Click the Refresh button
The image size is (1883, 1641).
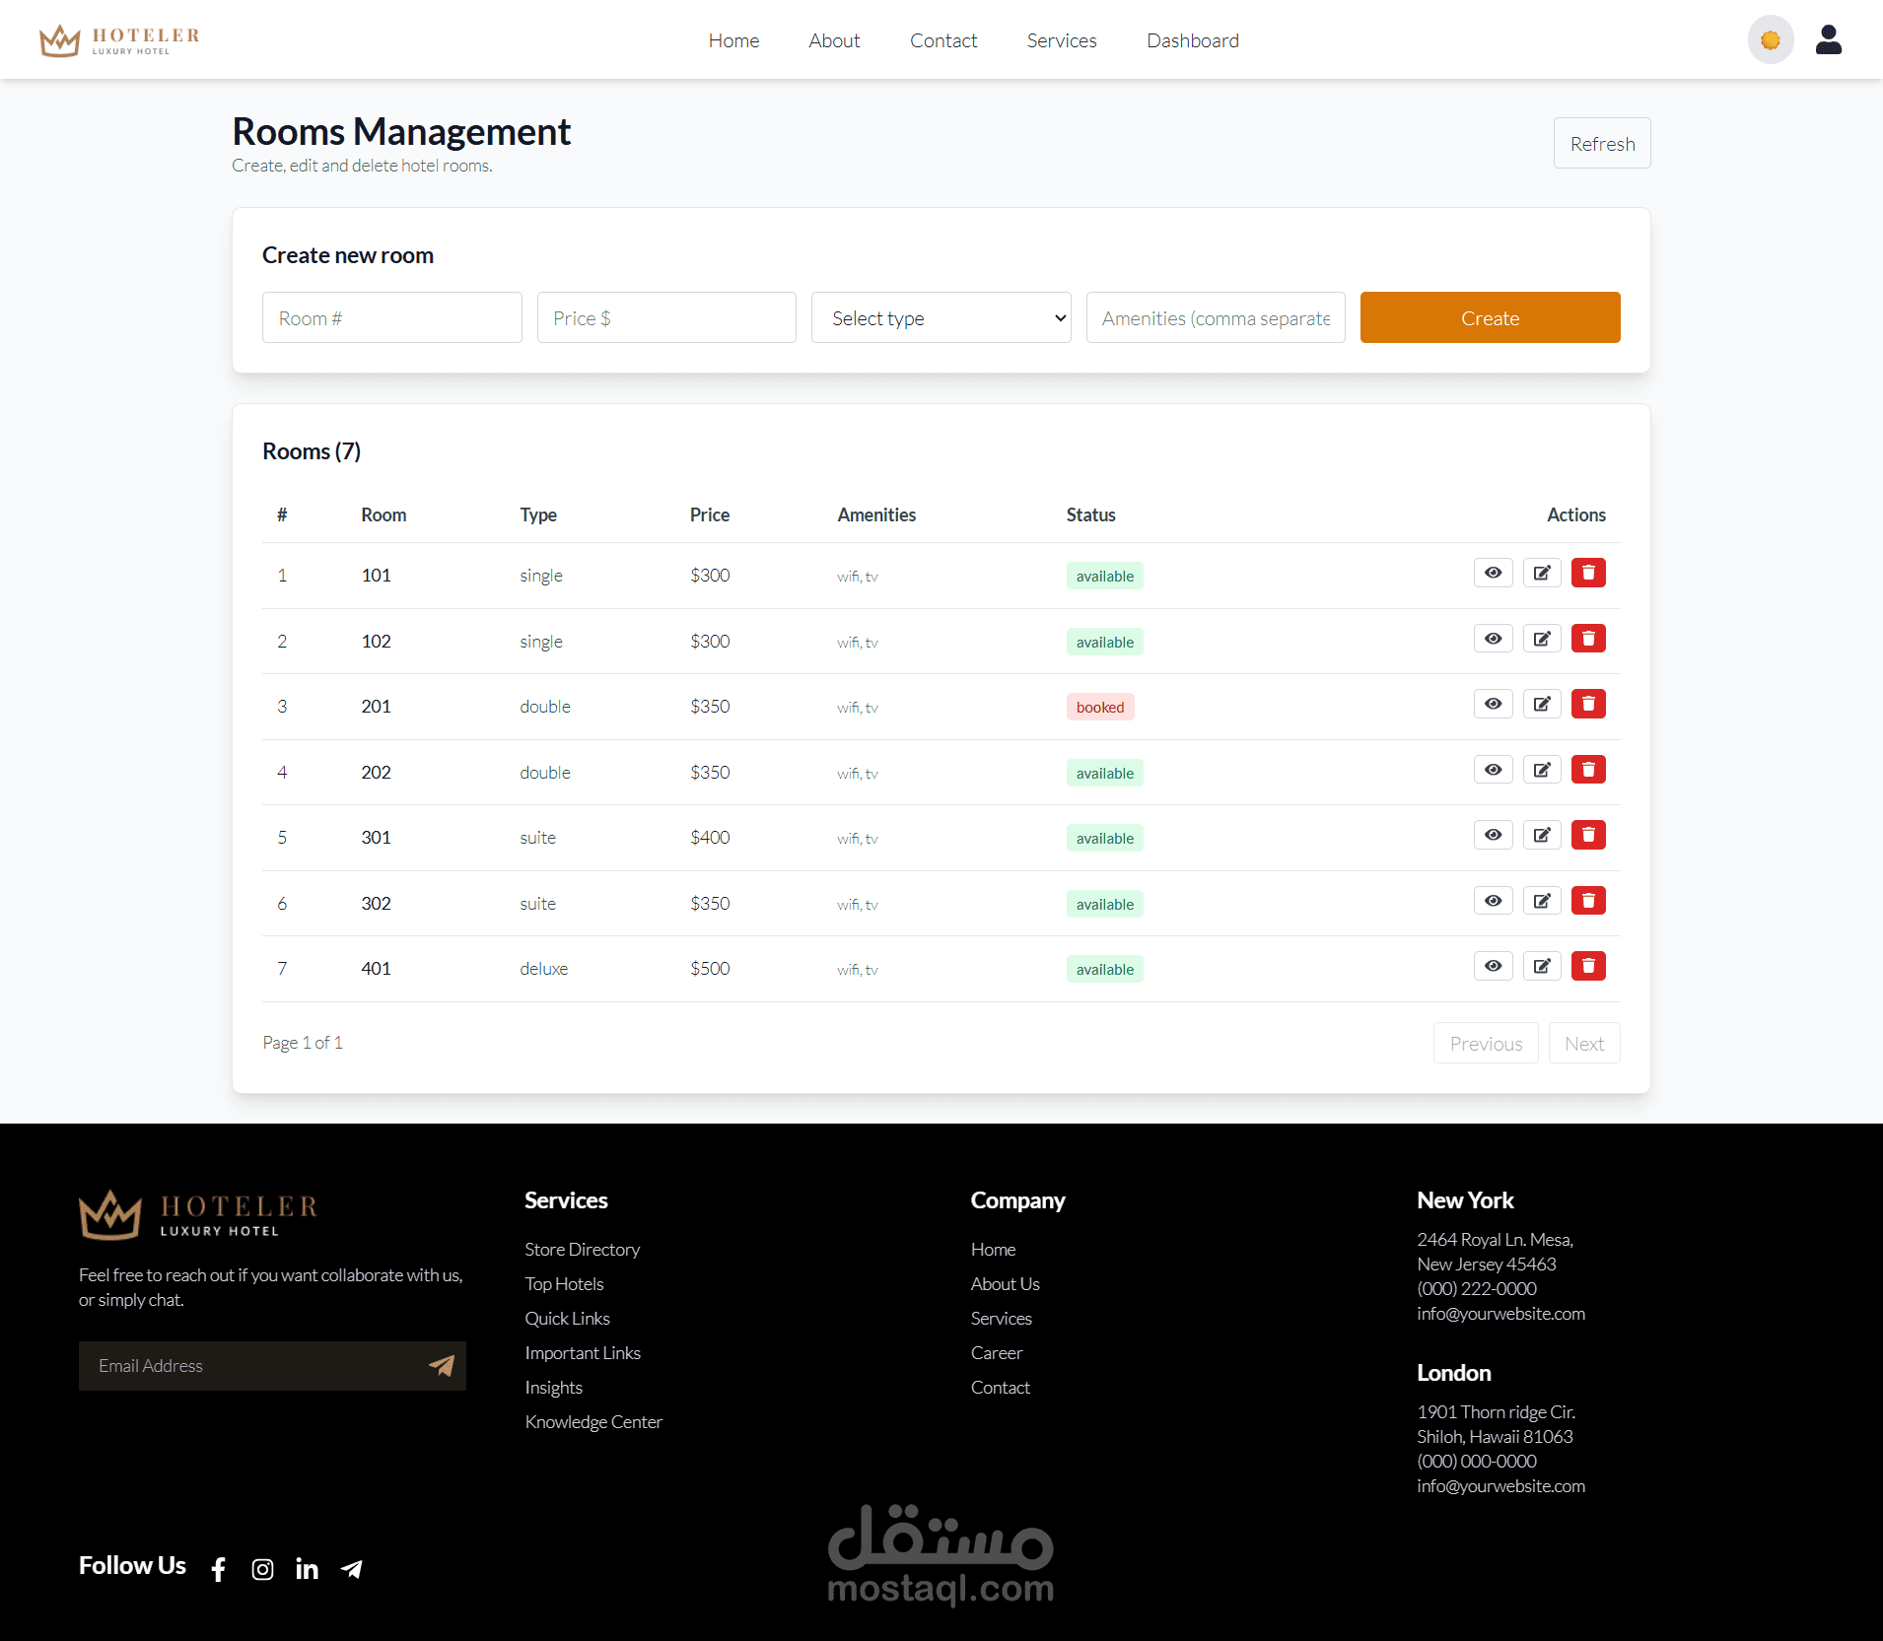[1602, 144]
